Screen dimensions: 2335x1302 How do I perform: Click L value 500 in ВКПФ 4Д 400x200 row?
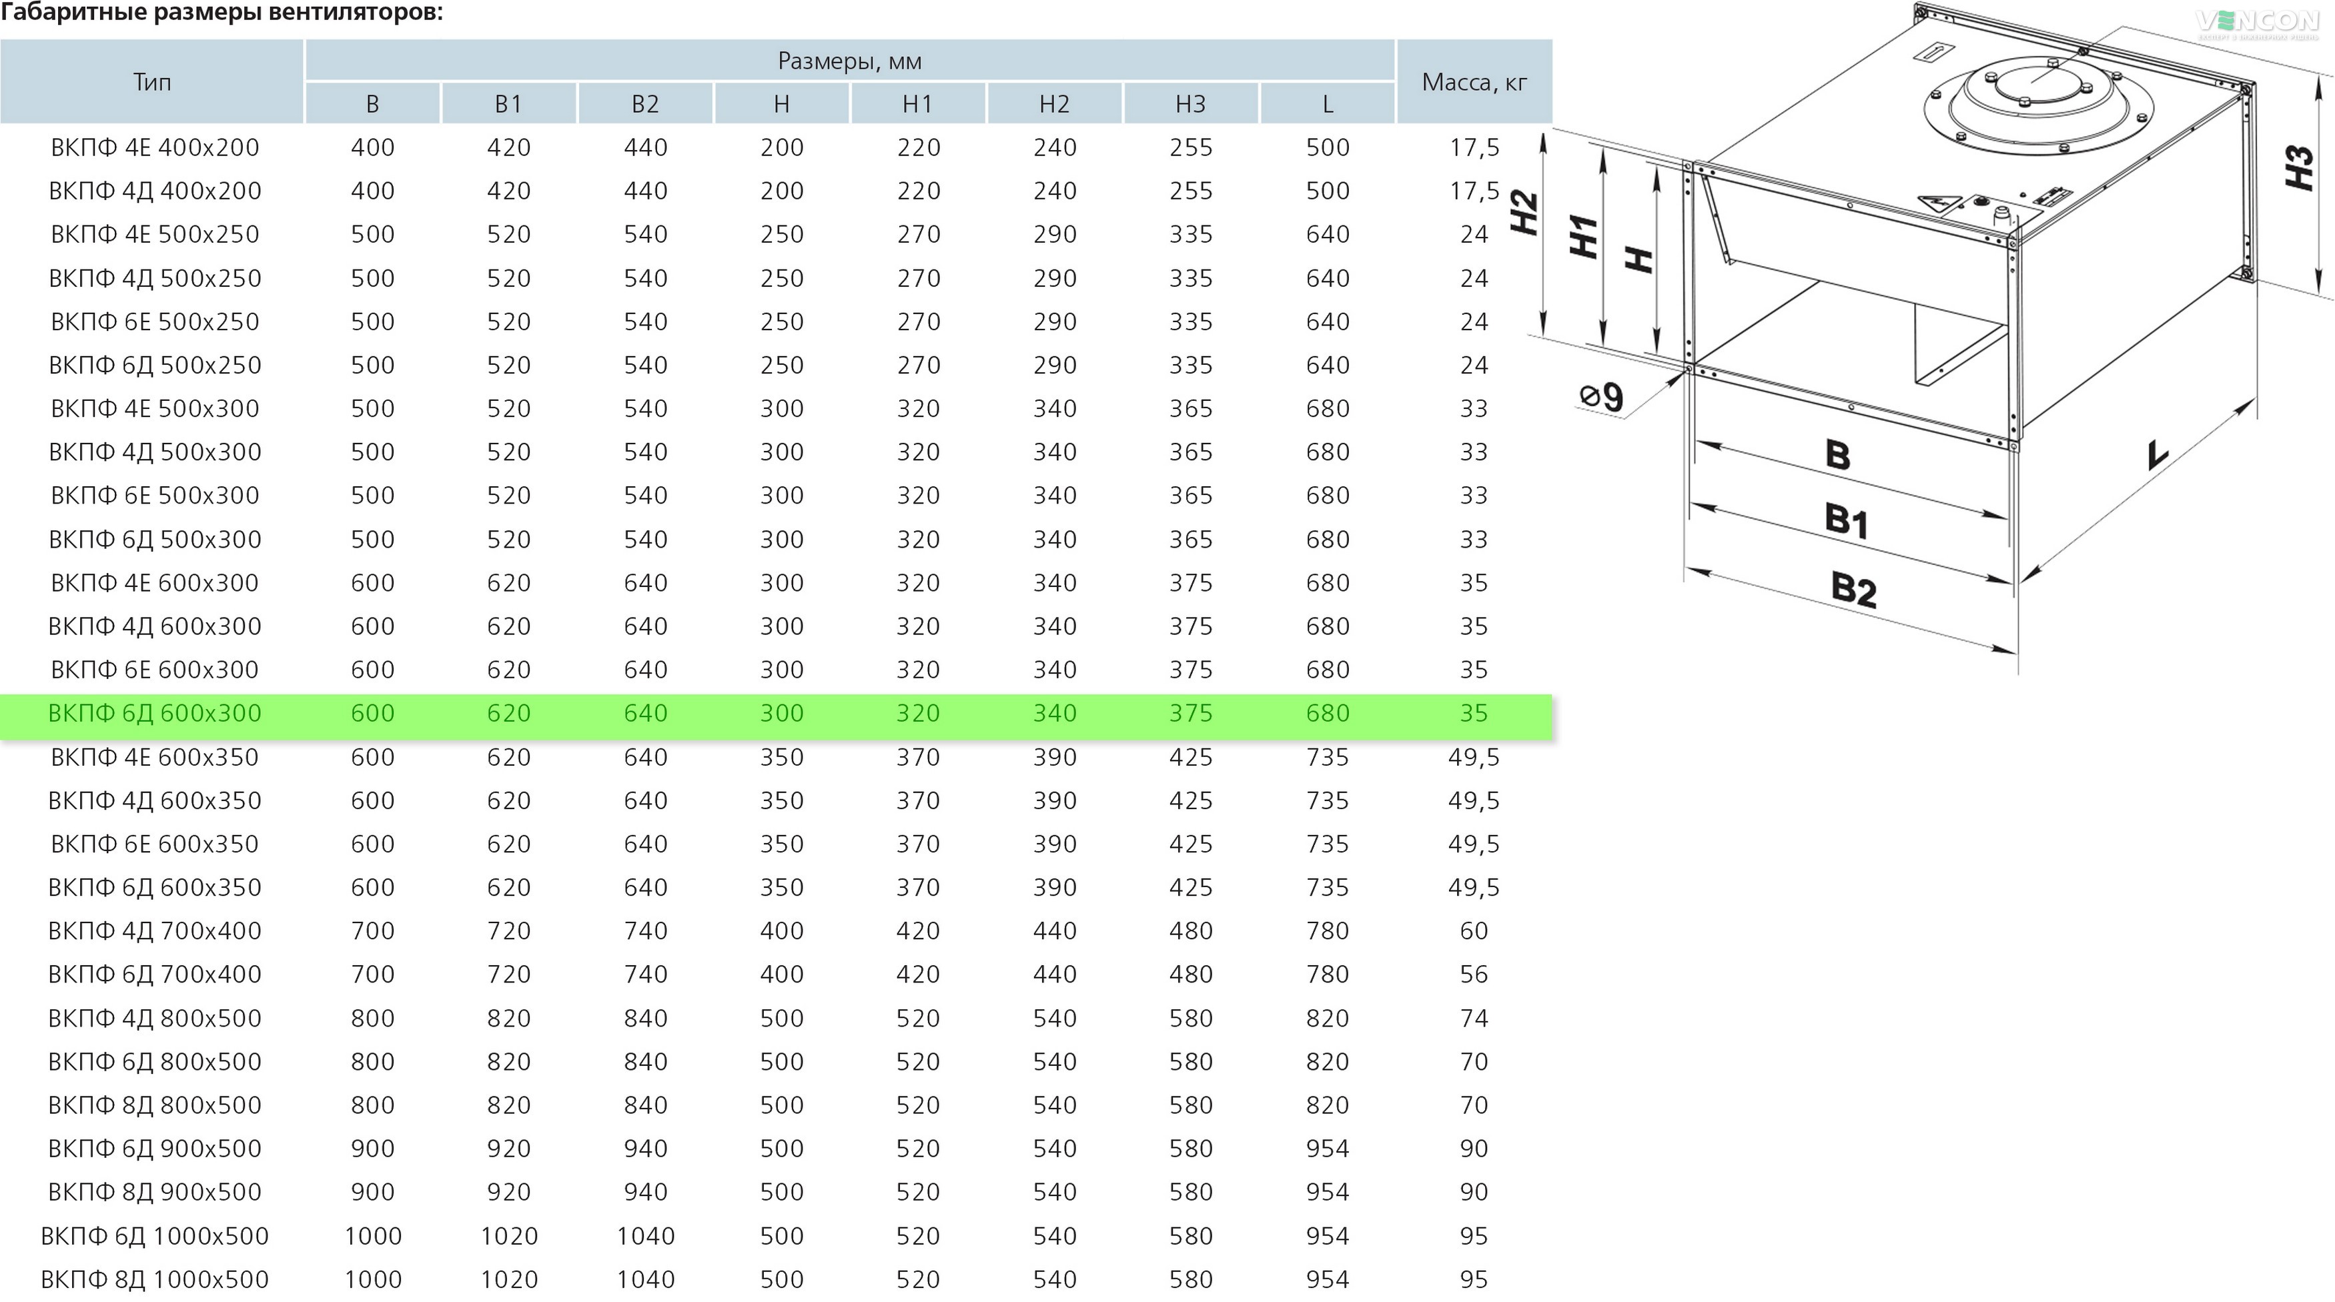[x=1327, y=190]
